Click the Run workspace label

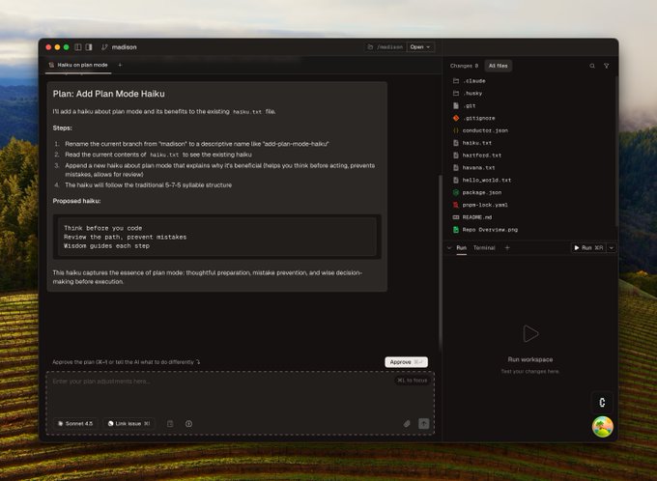pyautogui.click(x=530, y=359)
